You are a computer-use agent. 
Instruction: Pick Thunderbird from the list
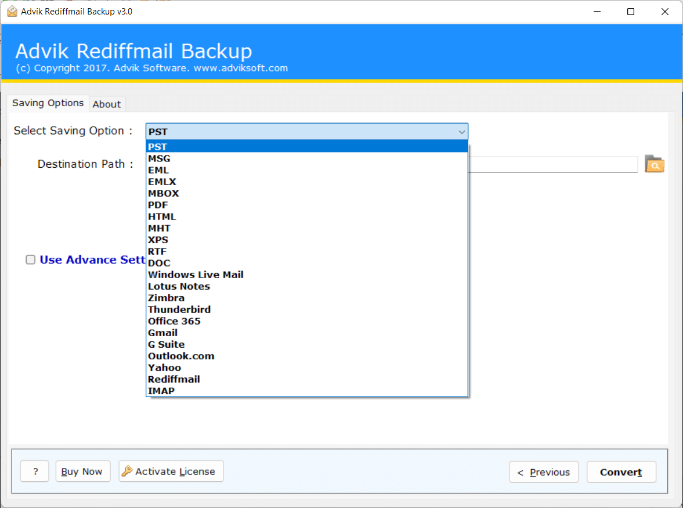pyautogui.click(x=306, y=309)
